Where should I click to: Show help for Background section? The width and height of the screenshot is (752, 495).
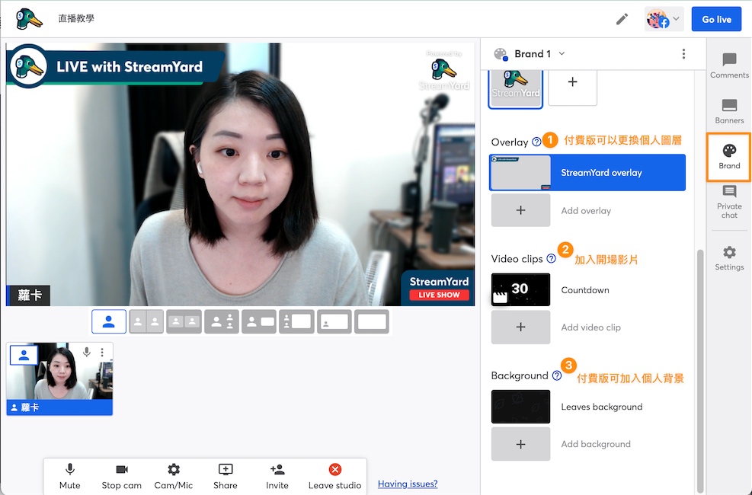[557, 375]
